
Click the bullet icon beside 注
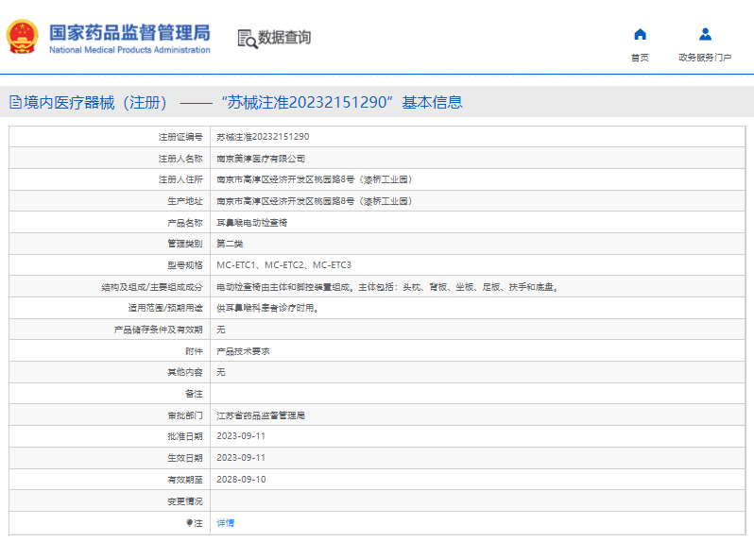(x=190, y=523)
